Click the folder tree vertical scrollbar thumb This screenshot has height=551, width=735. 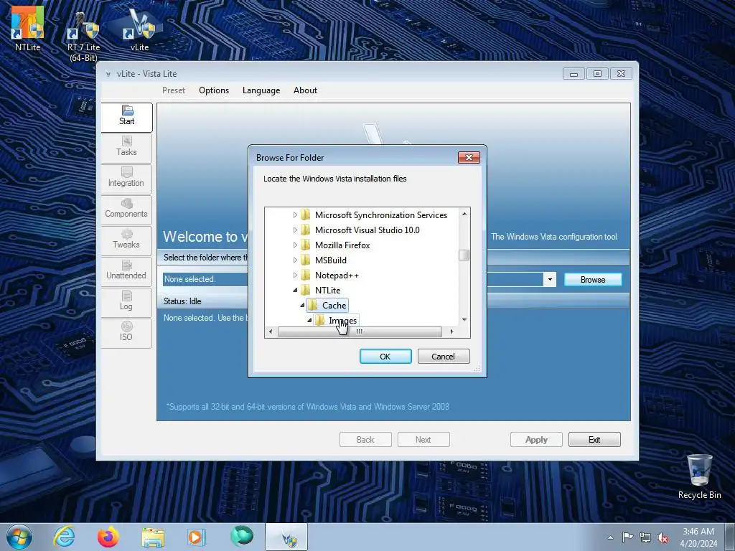point(464,255)
